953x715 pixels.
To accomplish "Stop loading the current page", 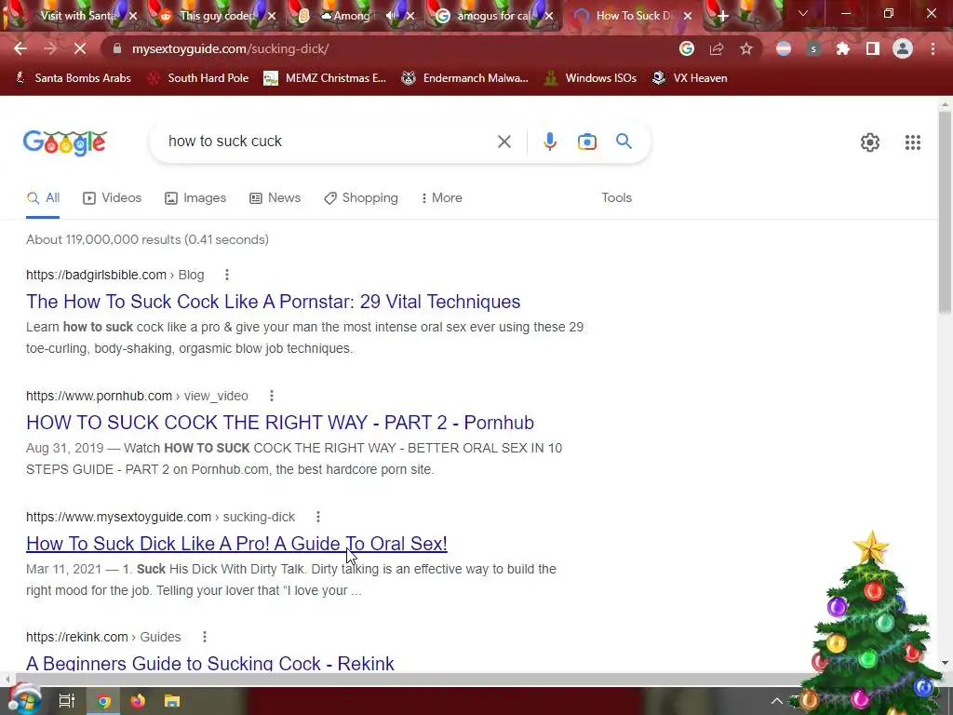I will point(80,48).
